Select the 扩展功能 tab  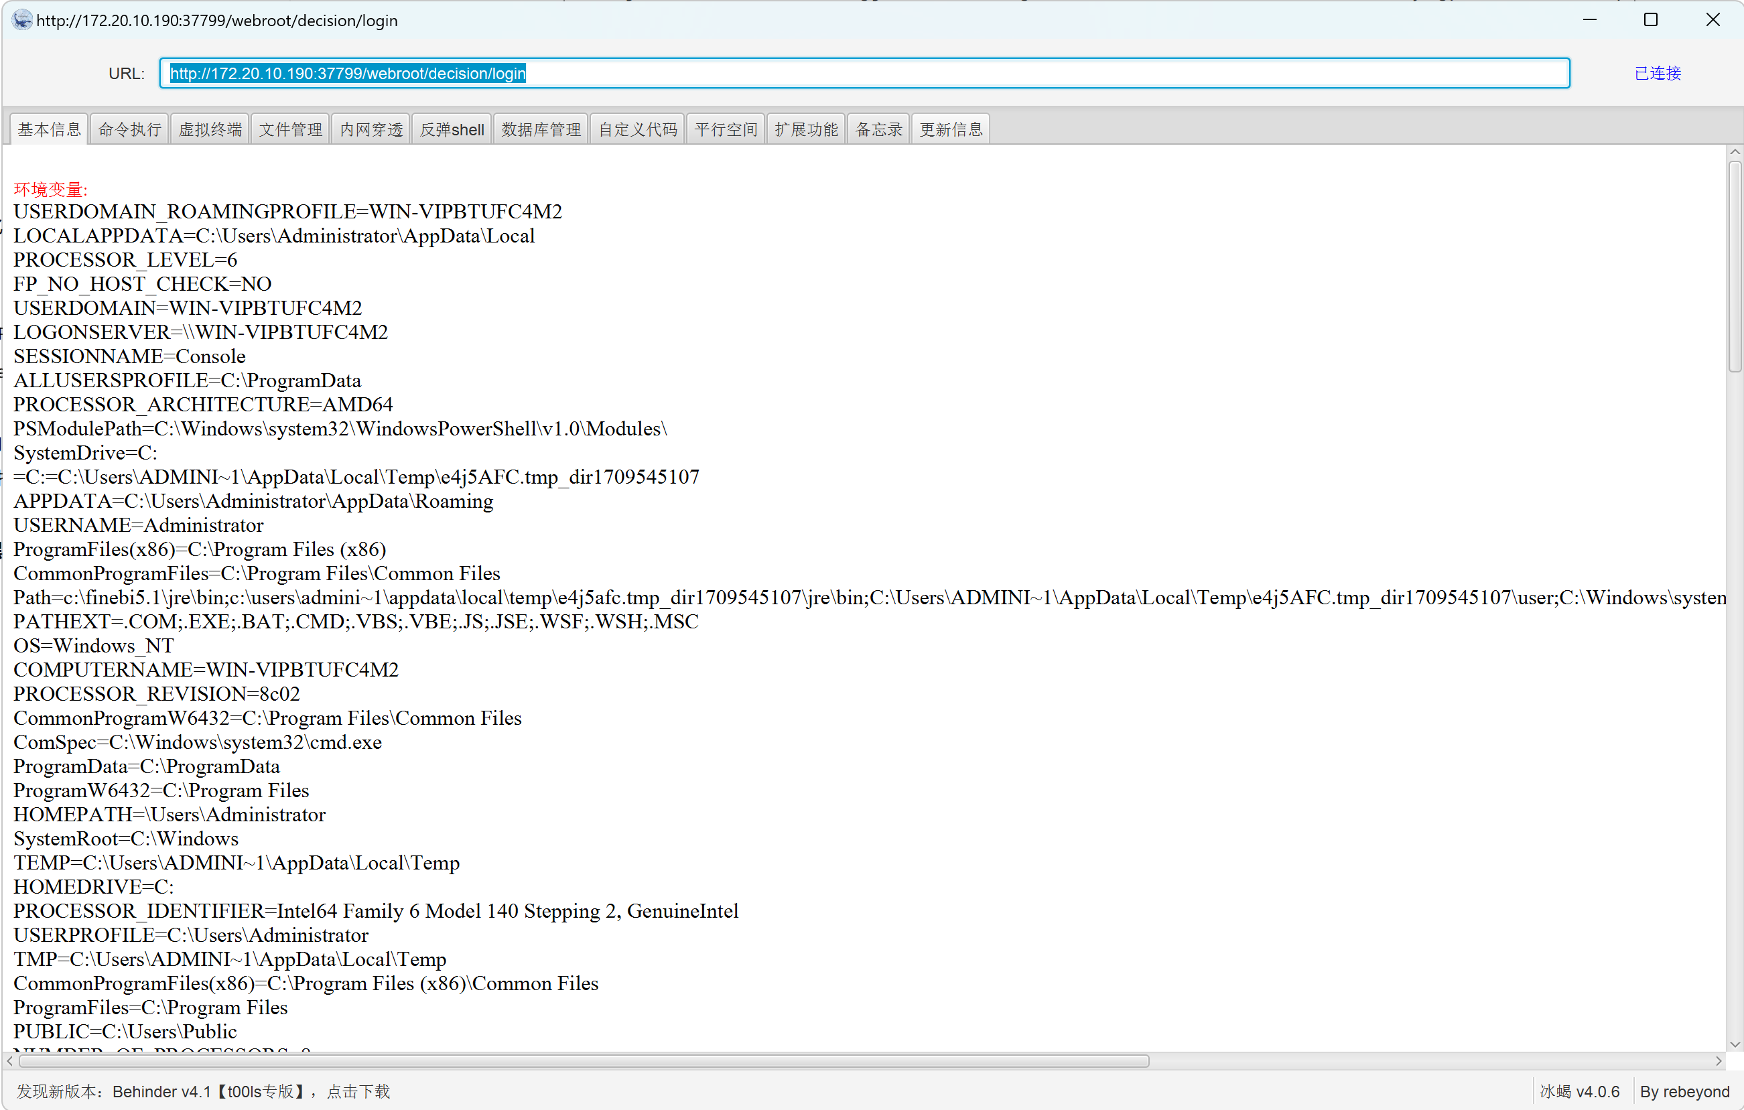click(x=806, y=129)
